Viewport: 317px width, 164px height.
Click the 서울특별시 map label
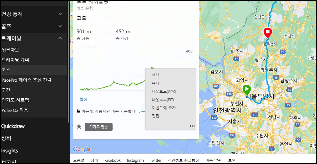[260, 96]
